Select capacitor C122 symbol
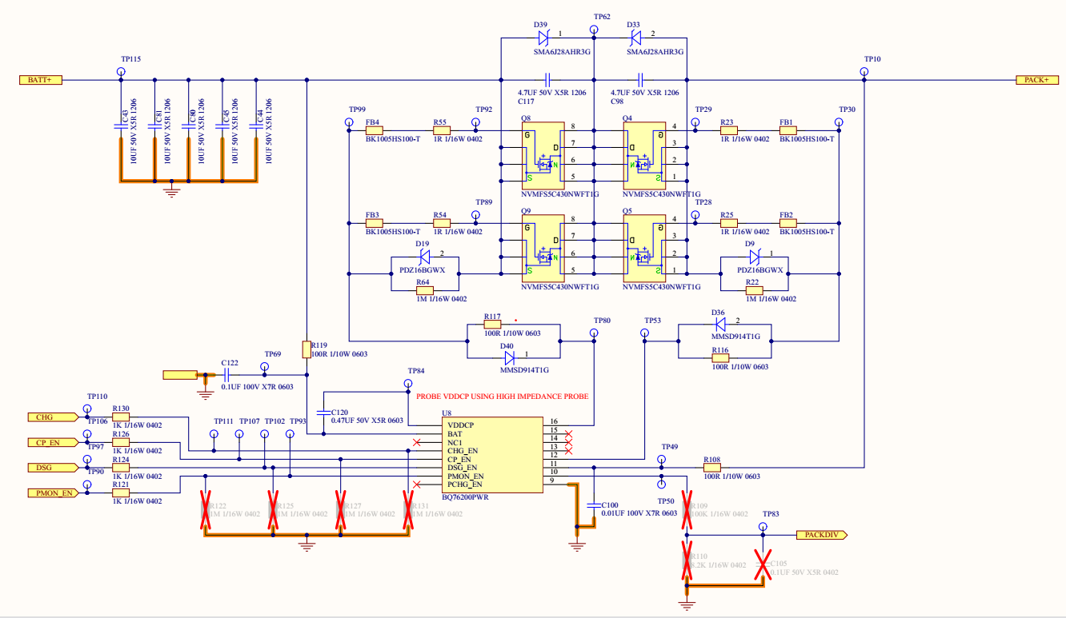The width and height of the screenshot is (1066, 618). pos(227,374)
